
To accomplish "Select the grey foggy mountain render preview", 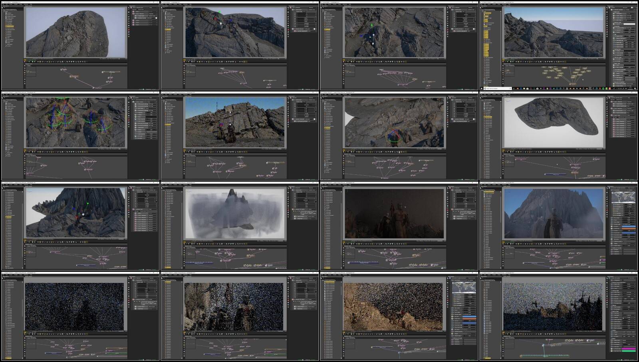I will tap(235, 214).
